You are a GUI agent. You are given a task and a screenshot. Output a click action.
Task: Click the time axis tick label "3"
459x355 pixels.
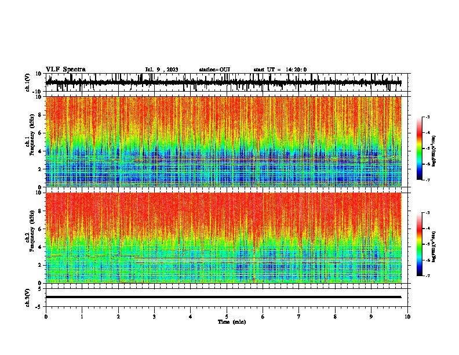[x=154, y=317]
